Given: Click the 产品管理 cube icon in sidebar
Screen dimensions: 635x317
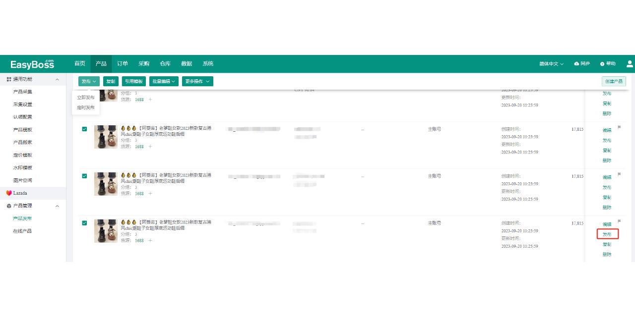Looking at the screenshot, I should (x=9, y=206).
